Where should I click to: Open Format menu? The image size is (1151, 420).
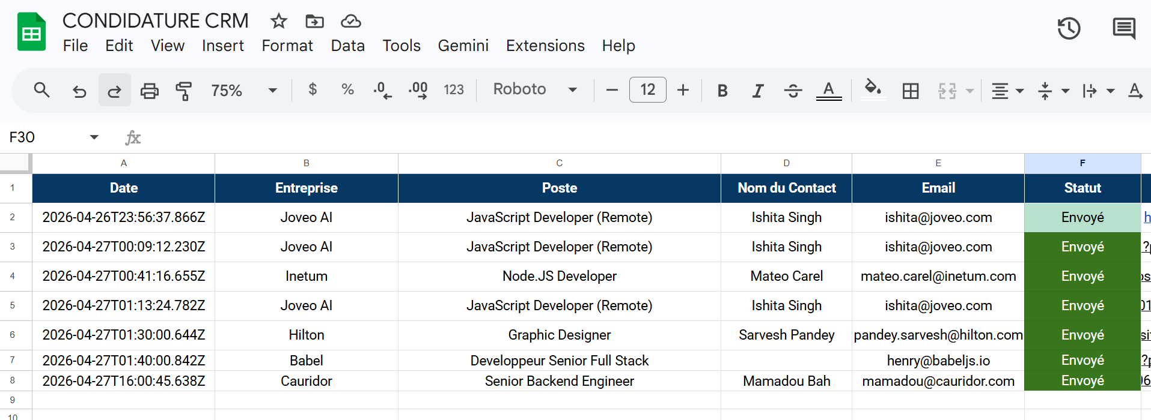pos(287,46)
